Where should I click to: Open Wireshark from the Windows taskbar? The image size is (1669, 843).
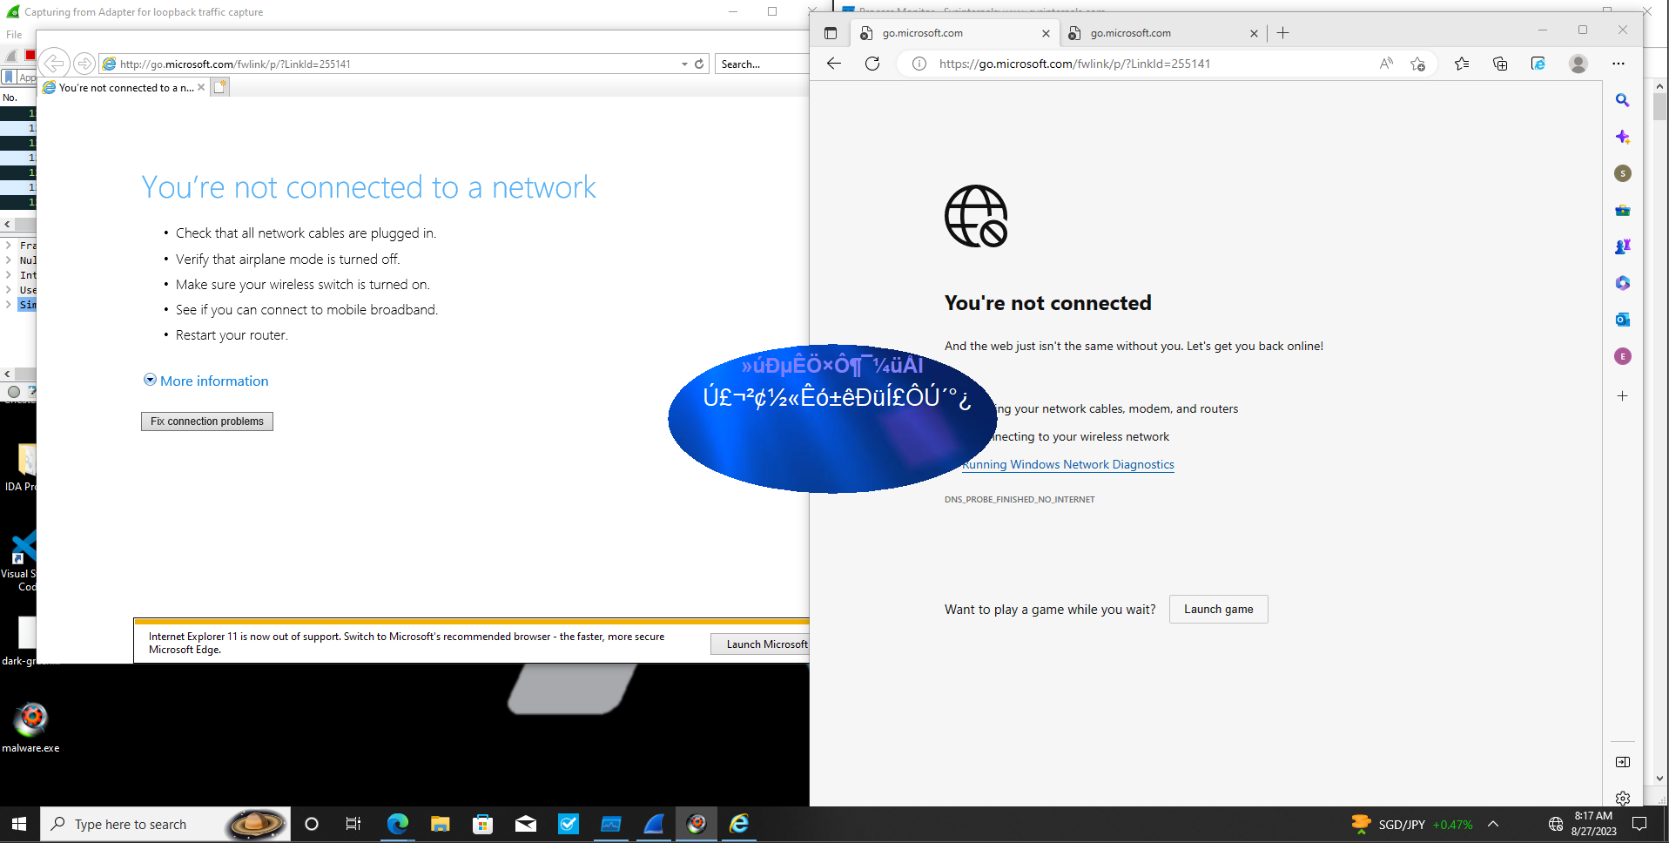[654, 824]
